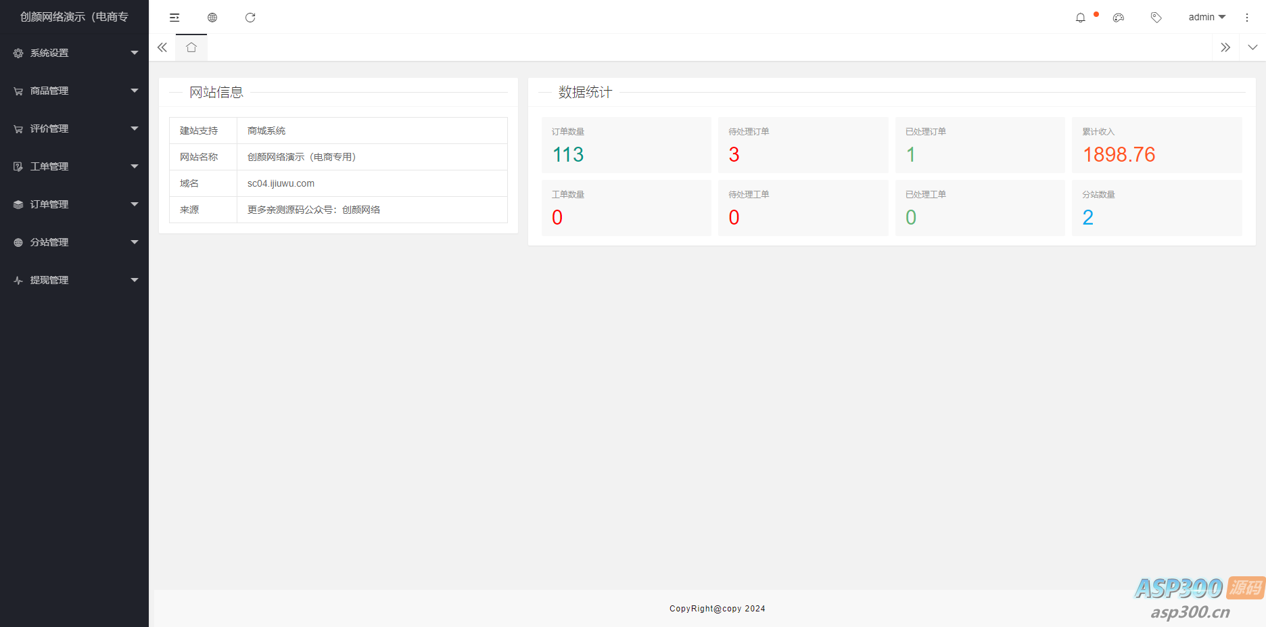The image size is (1266, 627).
Task: Open the 评价管理 menu
Action: [x=74, y=129]
